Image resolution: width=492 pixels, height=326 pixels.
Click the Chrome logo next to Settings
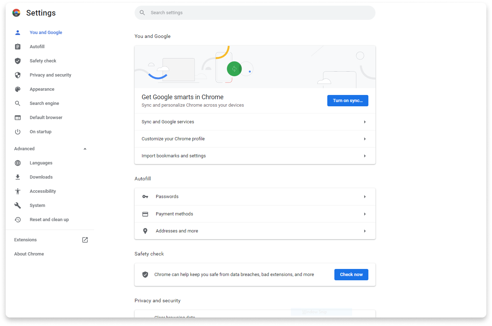[16, 13]
